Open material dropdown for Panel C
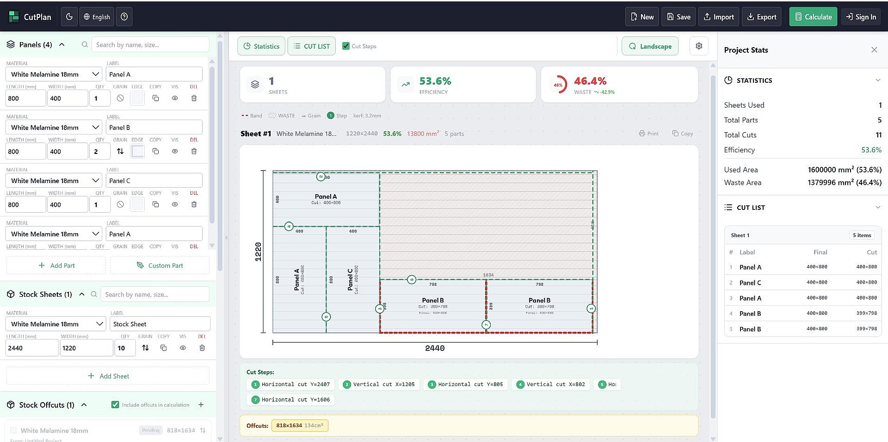 pyautogui.click(x=54, y=180)
